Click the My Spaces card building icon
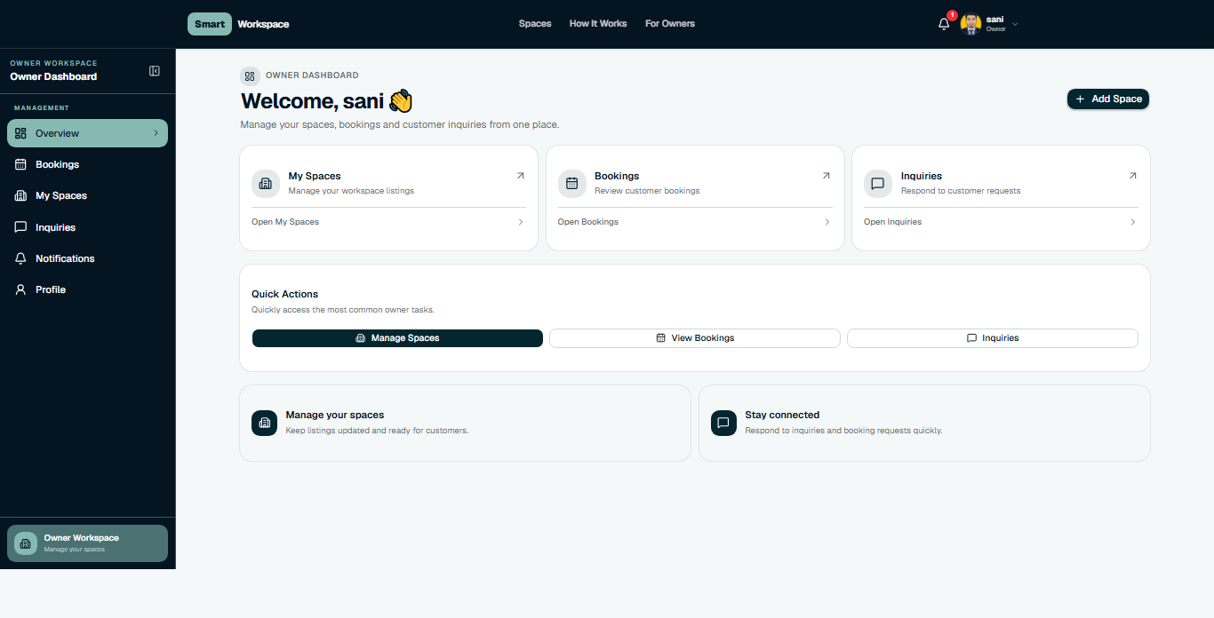The width and height of the screenshot is (1214, 618). pyautogui.click(x=265, y=184)
